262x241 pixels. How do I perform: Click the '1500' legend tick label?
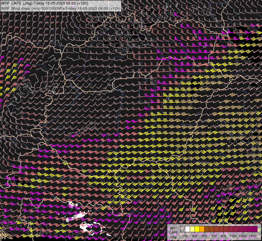[252, 236]
